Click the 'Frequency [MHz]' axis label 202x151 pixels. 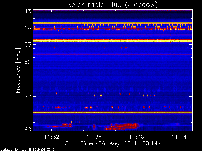pyautogui.click(x=18, y=70)
